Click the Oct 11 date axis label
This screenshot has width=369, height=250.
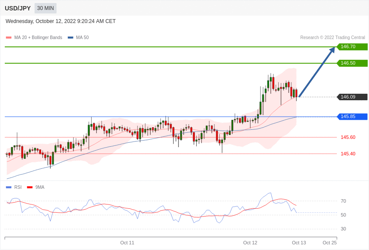[127, 243]
